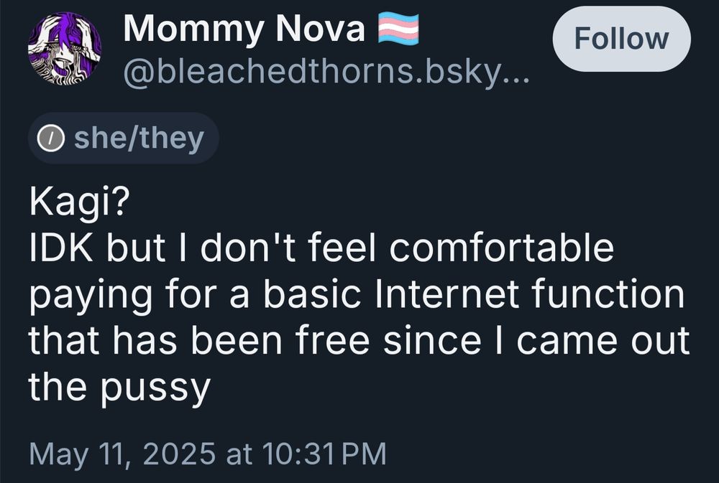Follow Mommy Nova using the Follow button
The width and height of the screenshot is (719, 483).
click(621, 39)
